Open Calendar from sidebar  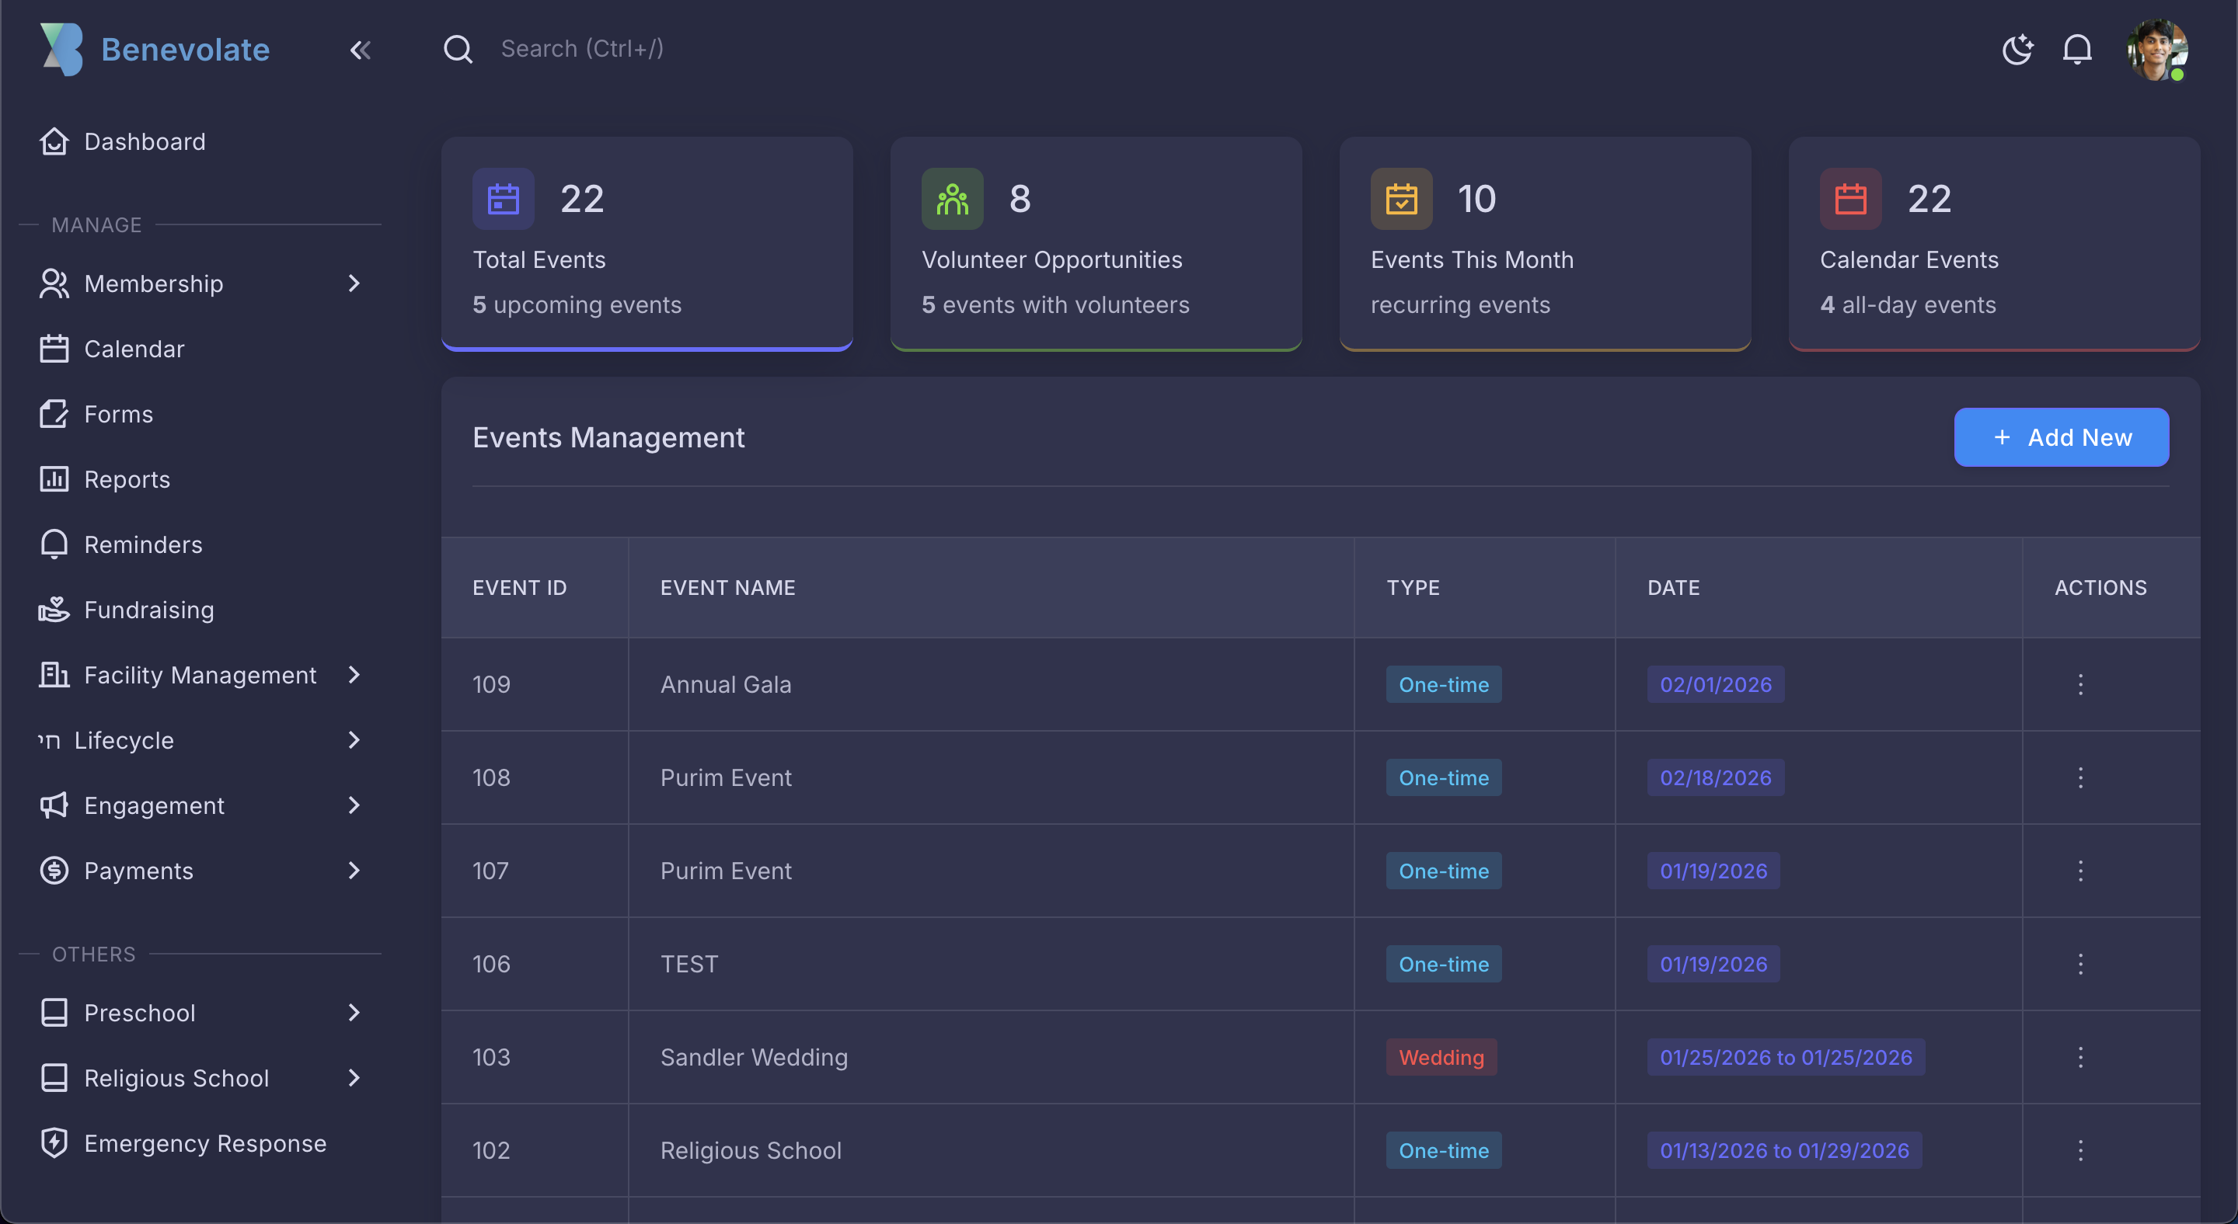tap(134, 349)
